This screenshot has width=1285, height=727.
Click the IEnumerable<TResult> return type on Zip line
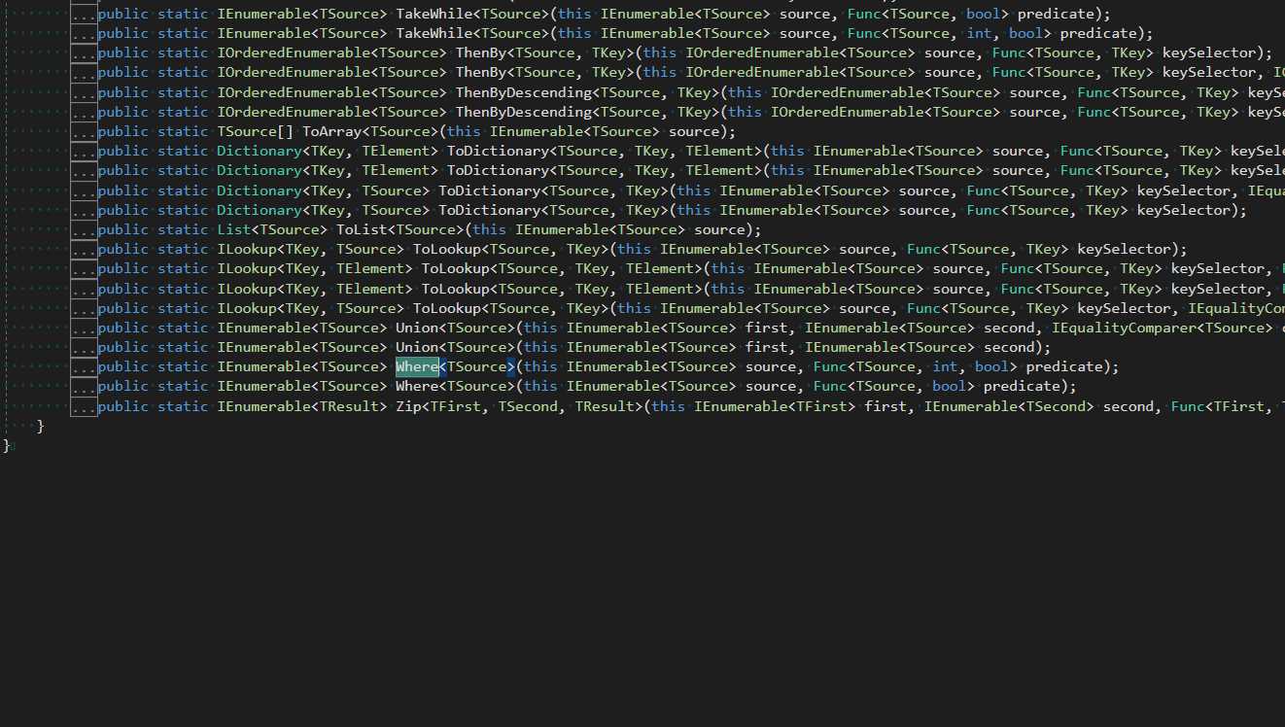(x=301, y=406)
